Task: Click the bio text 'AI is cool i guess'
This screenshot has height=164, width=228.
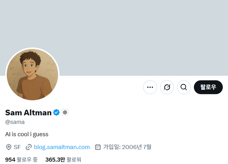Action: (x=27, y=134)
